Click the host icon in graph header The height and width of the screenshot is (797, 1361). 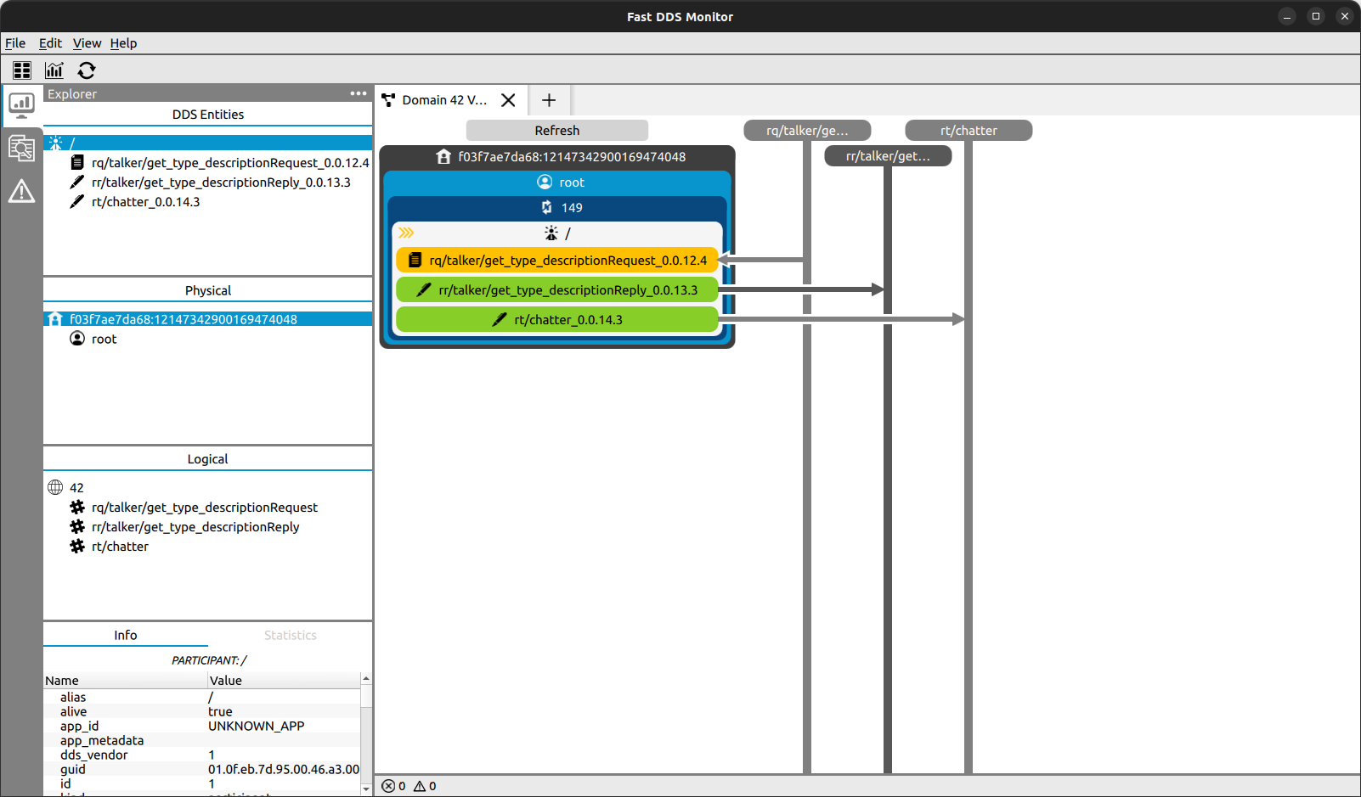443,156
